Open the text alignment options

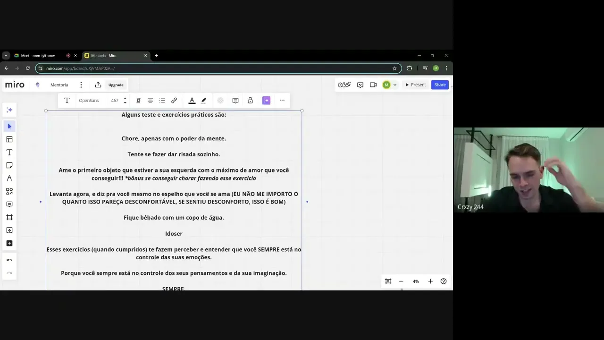click(150, 101)
